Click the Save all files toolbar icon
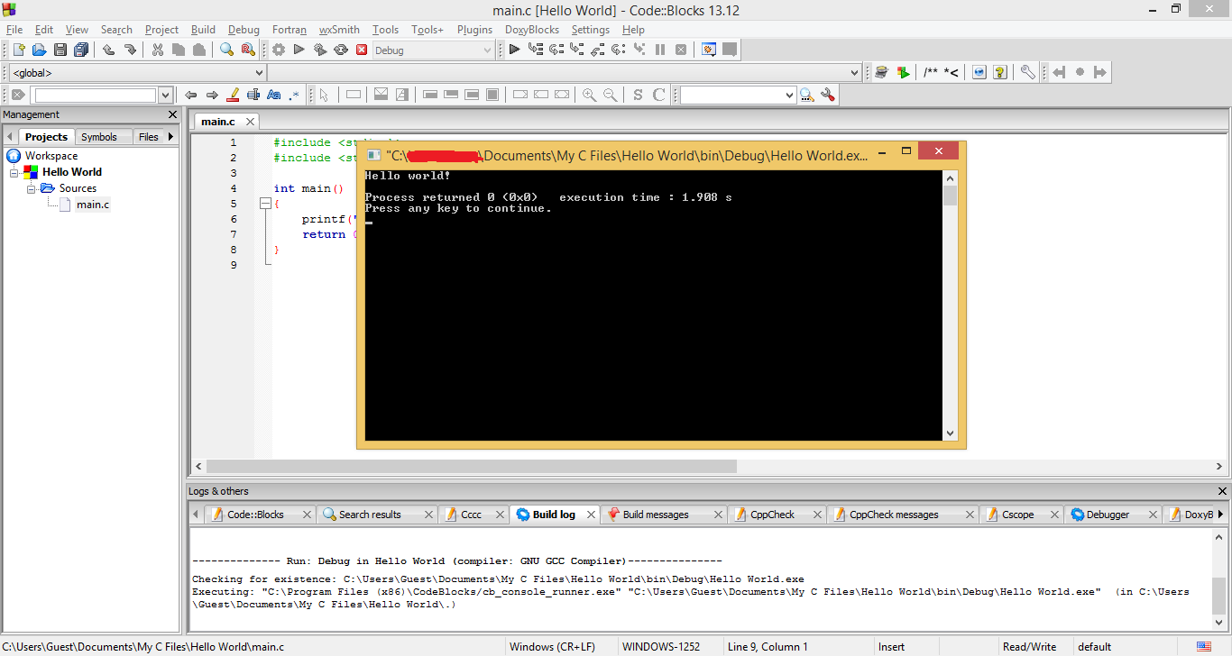The height and width of the screenshot is (656, 1232). tap(80, 50)
